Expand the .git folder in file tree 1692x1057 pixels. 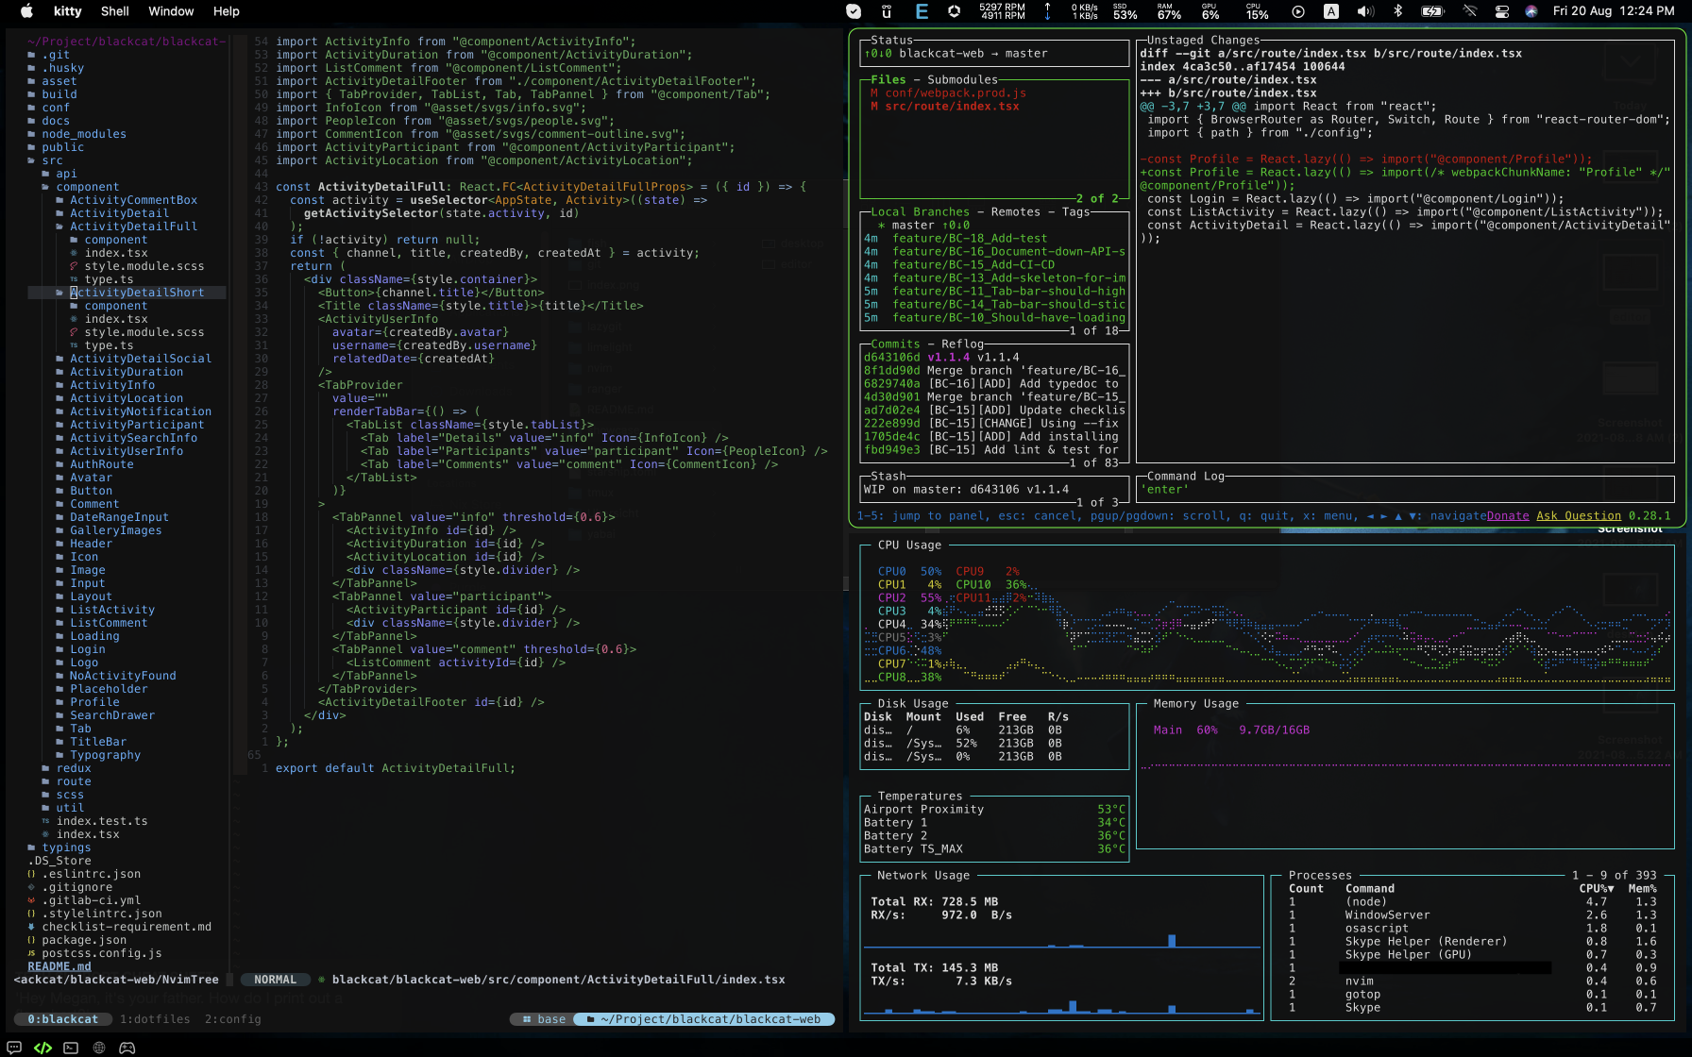tap(56, 55)
